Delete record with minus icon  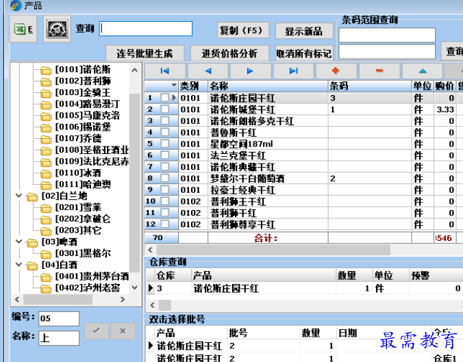(x=379, y=70)
